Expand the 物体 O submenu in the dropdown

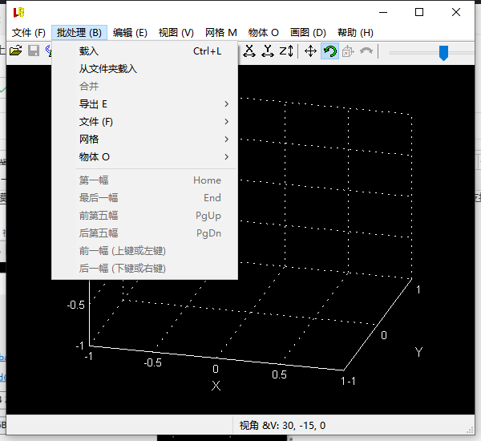pyautogui.click(x=144, y=157)
